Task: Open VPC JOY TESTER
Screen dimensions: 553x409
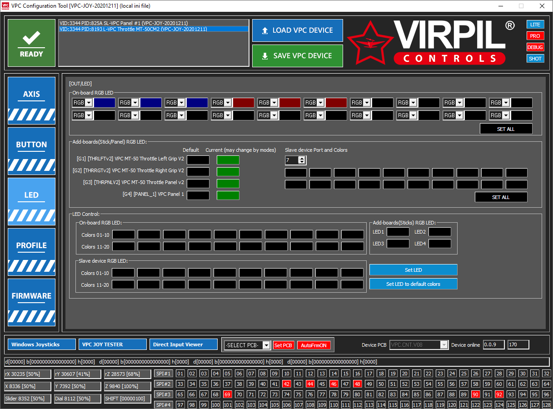Action: (113, 344)
